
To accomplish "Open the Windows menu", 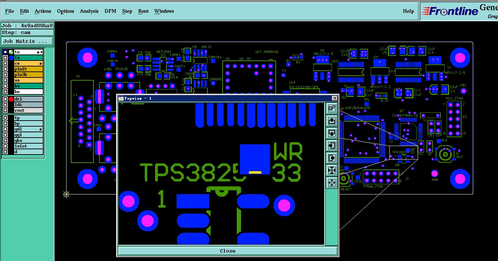I will click(164, 11).
